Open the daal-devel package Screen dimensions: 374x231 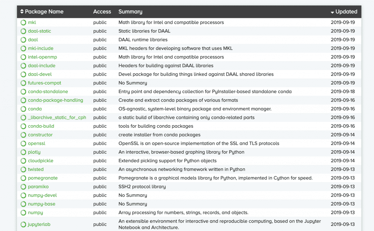click(x=40, y=74)
